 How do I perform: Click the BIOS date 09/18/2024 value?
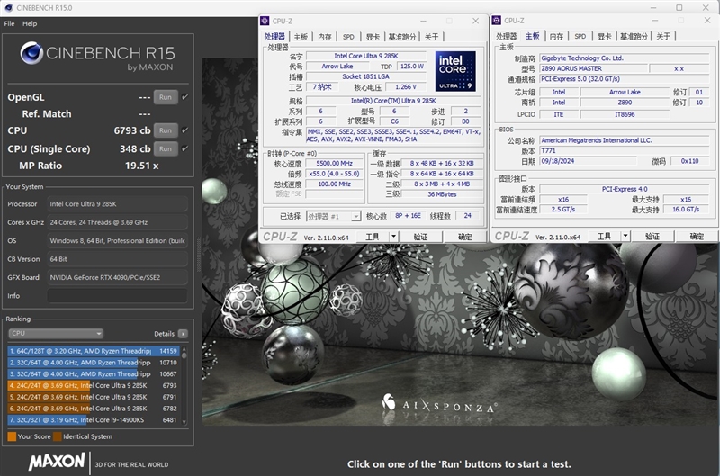click(x=588, y=161)
